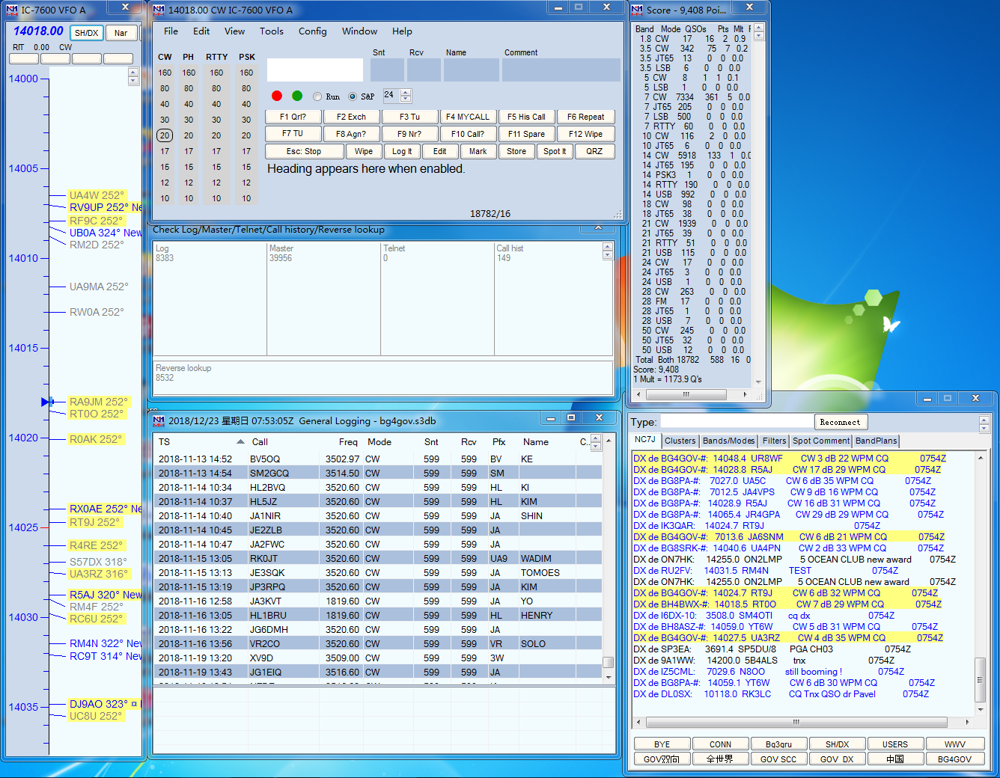Click the F1 Qrl? button
Image resolution: width=1000 pixels, height=778 pixels.
pos(293,117)
